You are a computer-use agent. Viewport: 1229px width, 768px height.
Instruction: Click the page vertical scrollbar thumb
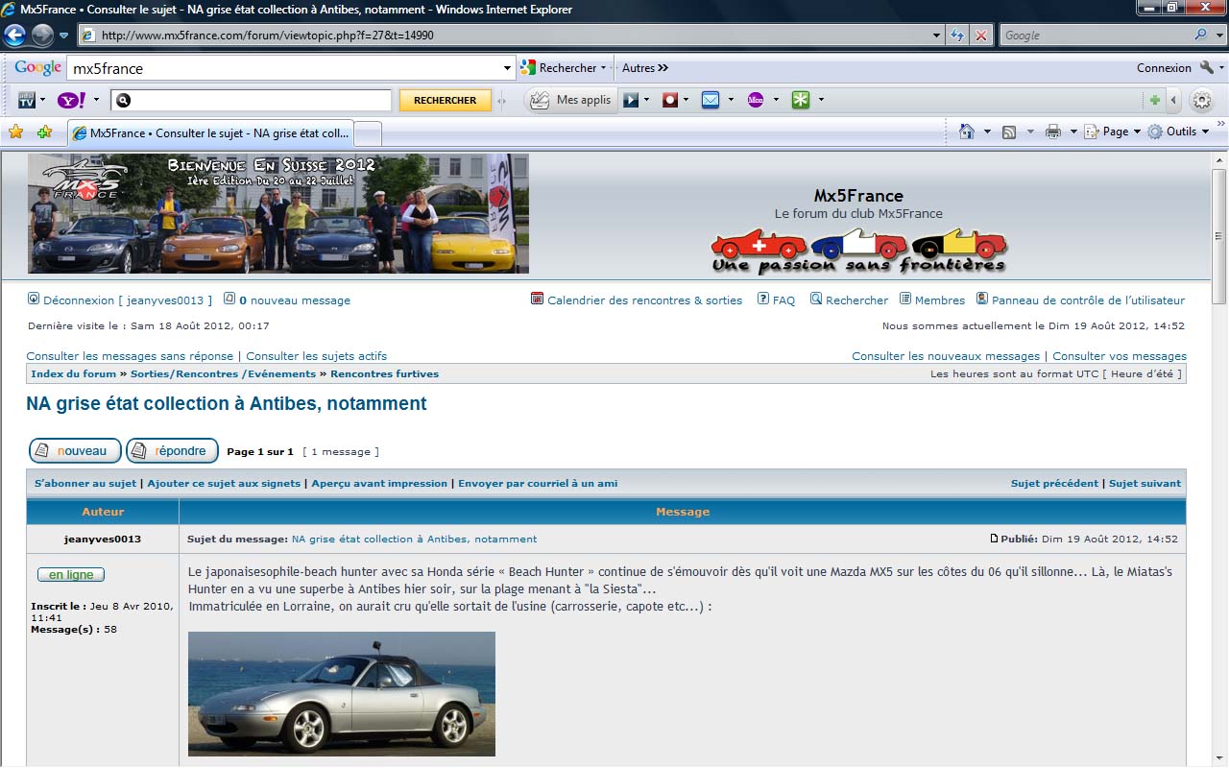point(1219,236)
